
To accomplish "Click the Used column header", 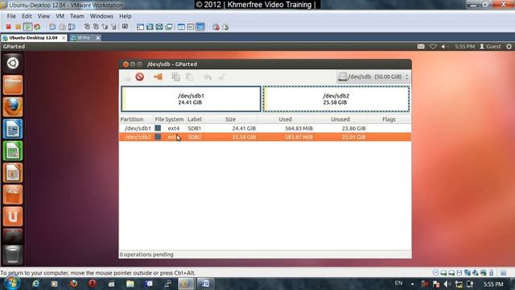I will point(285,119).
